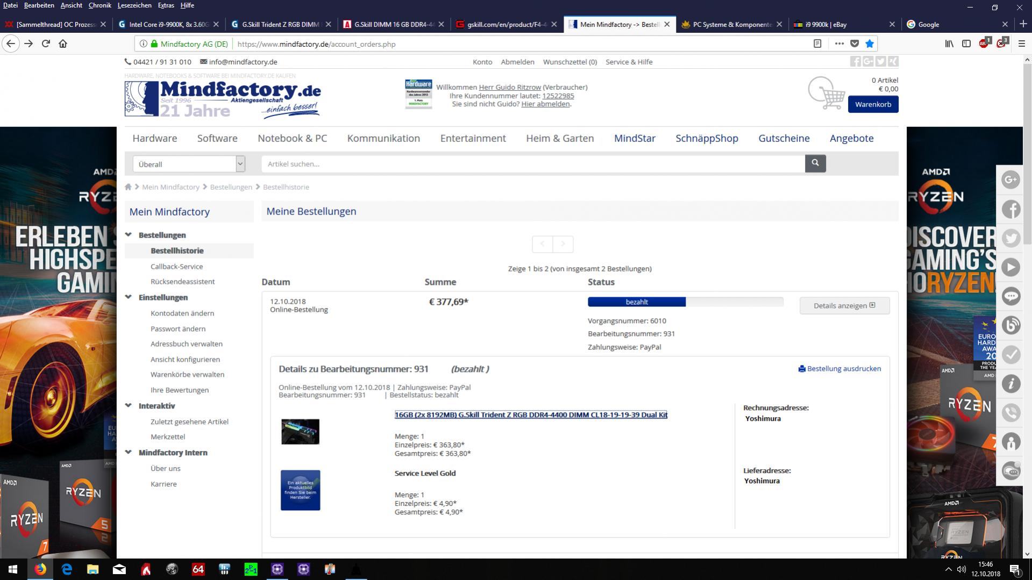Click Bestellung ausdrucken print link
The image size is (1032, 580).
[x=839, y=369]
